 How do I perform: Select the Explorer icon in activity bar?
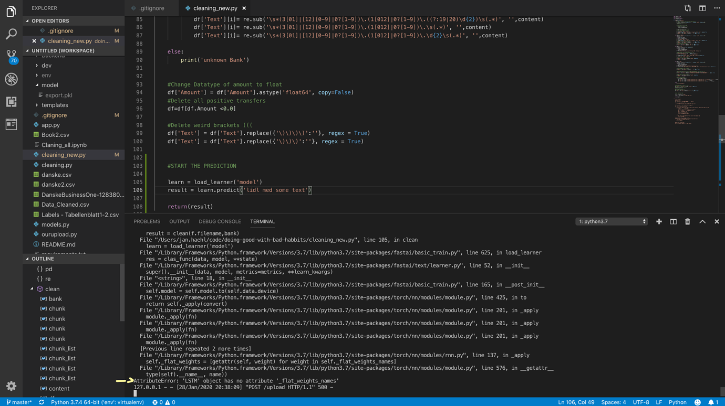[x=11, y=10]
